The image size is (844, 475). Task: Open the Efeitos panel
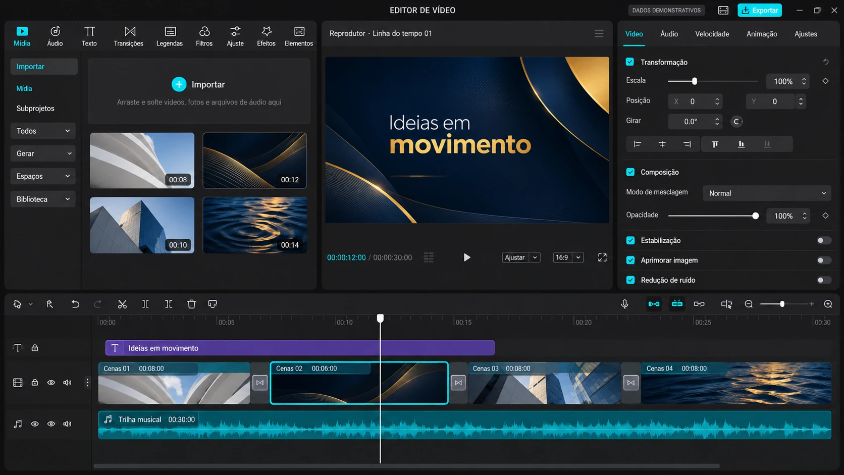(267, 36)
